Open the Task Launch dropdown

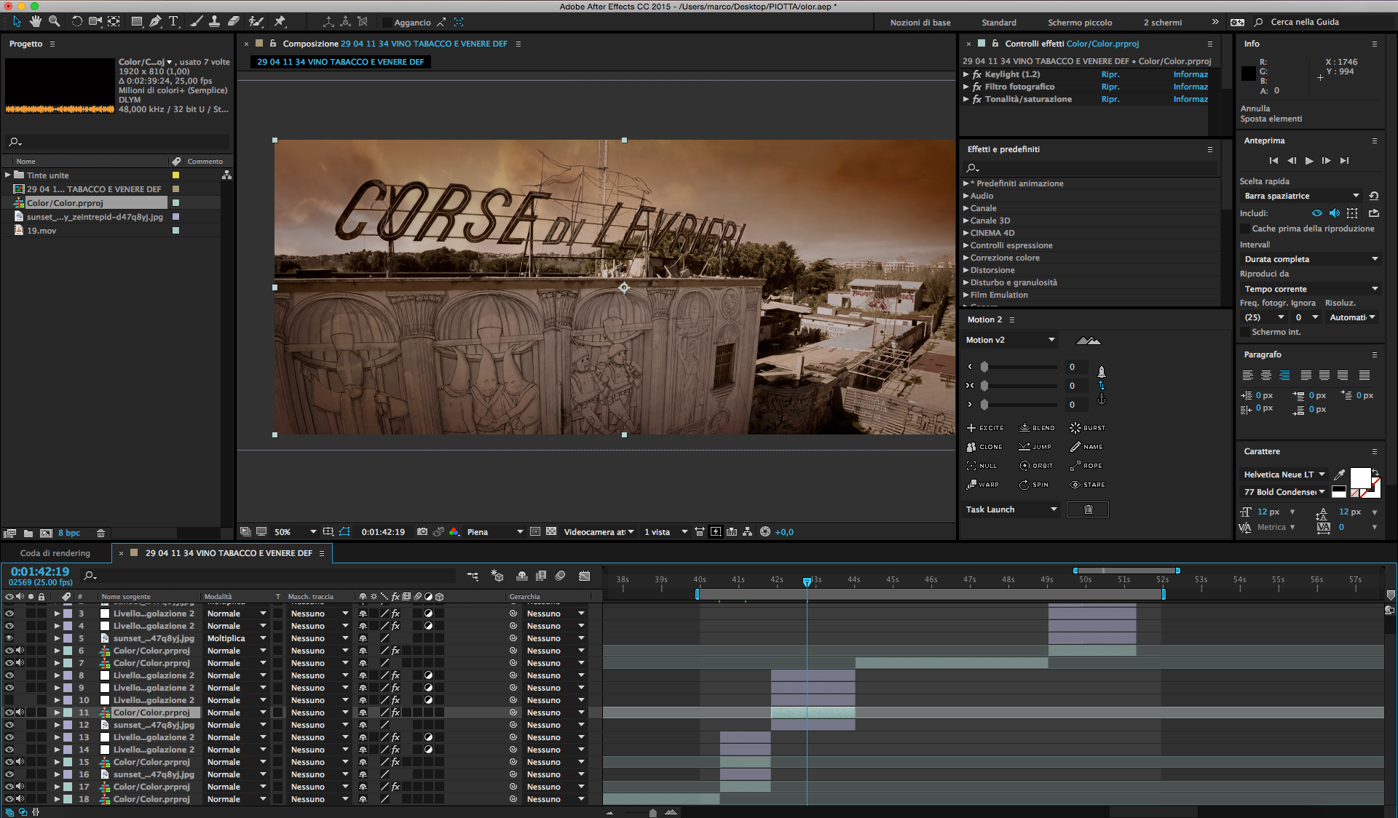1012,509
